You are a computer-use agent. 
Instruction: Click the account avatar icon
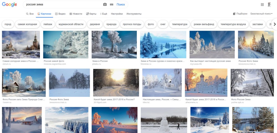pos(270,4)
